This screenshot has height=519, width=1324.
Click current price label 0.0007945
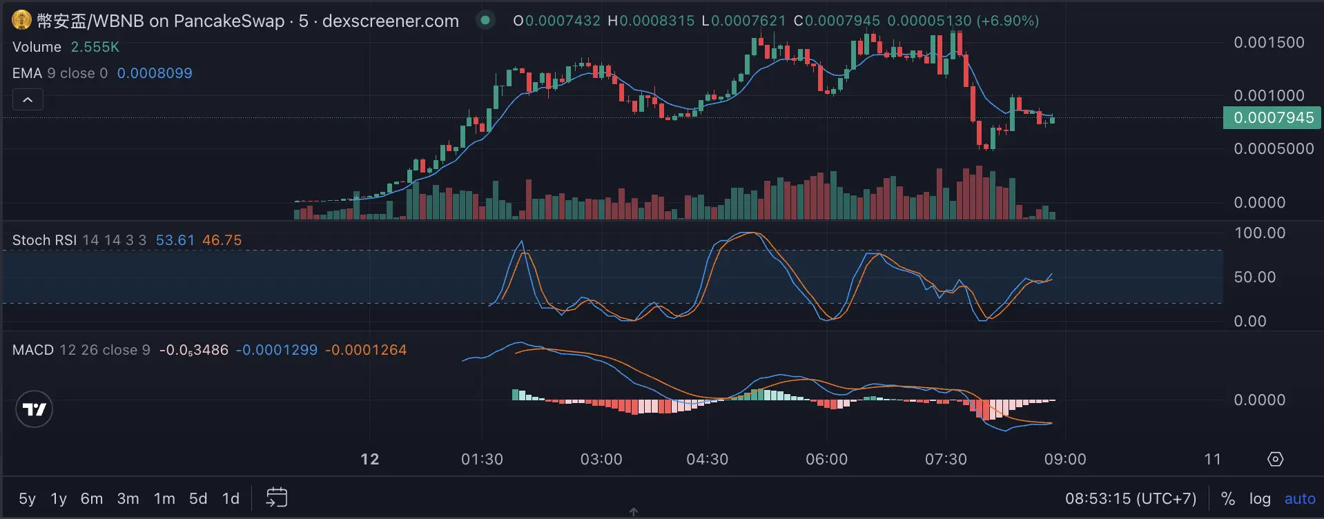coord(1272,117)
